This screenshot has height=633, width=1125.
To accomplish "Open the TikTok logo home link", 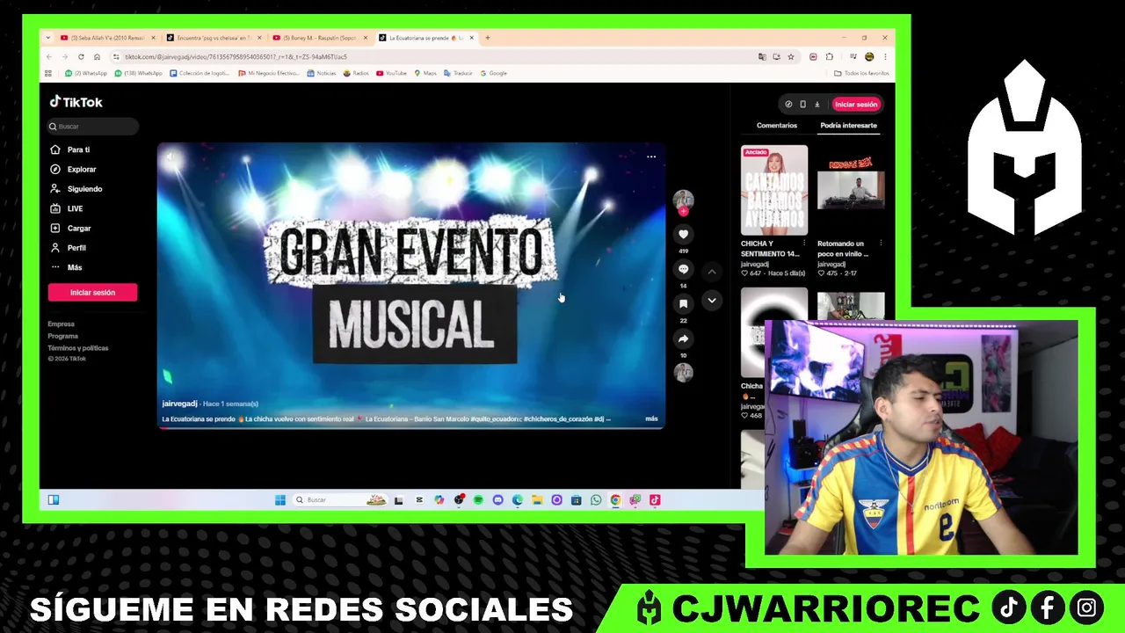I will coord(76,102).
